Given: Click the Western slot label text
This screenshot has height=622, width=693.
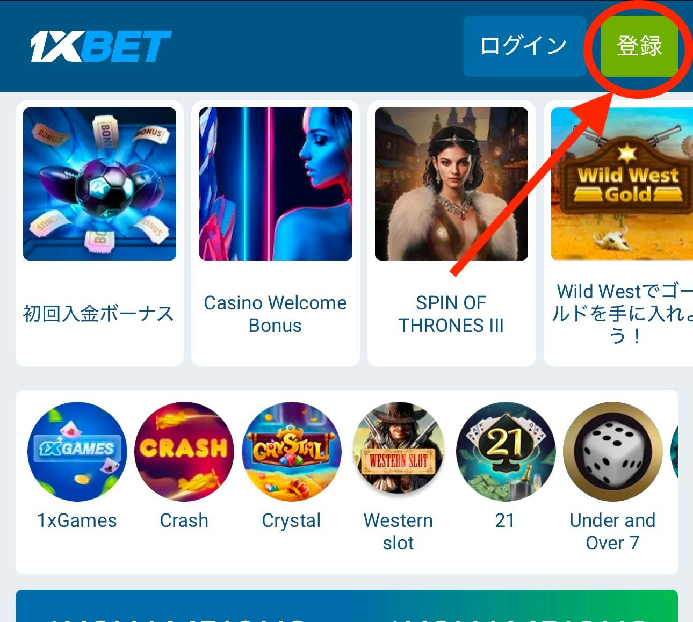Looking at the screenshot, I should pos(398,531).
